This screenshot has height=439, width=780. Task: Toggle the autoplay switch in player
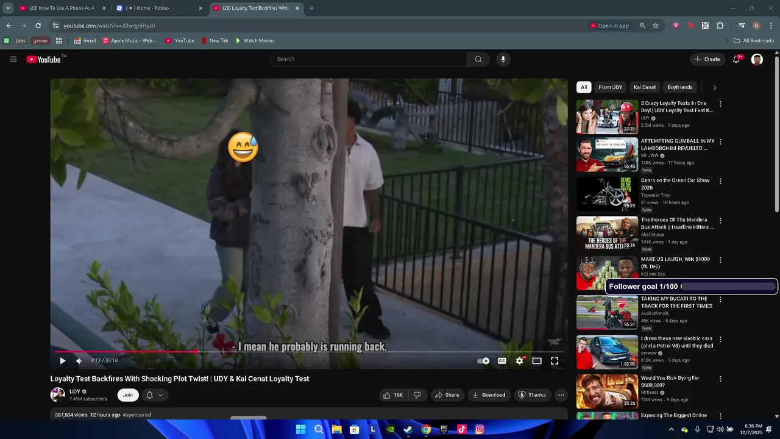tap(483, 361)
